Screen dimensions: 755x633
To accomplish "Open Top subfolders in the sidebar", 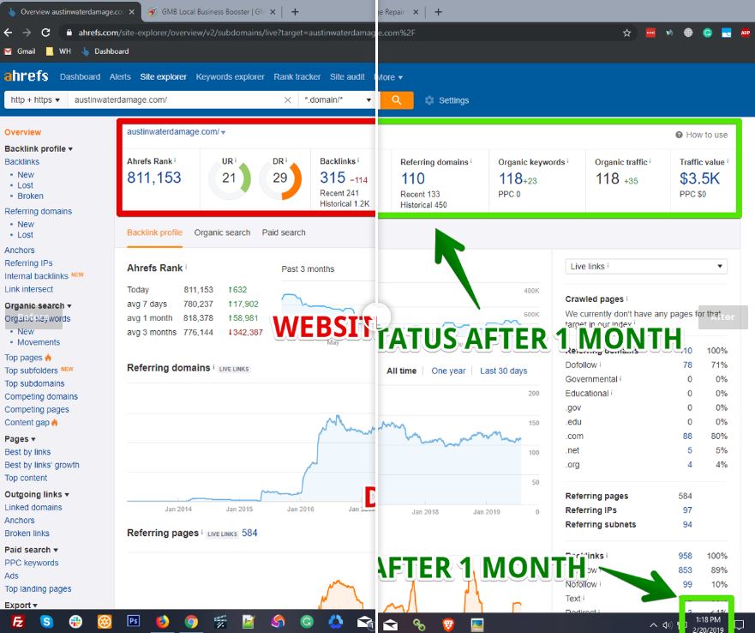I will [32, 371].
